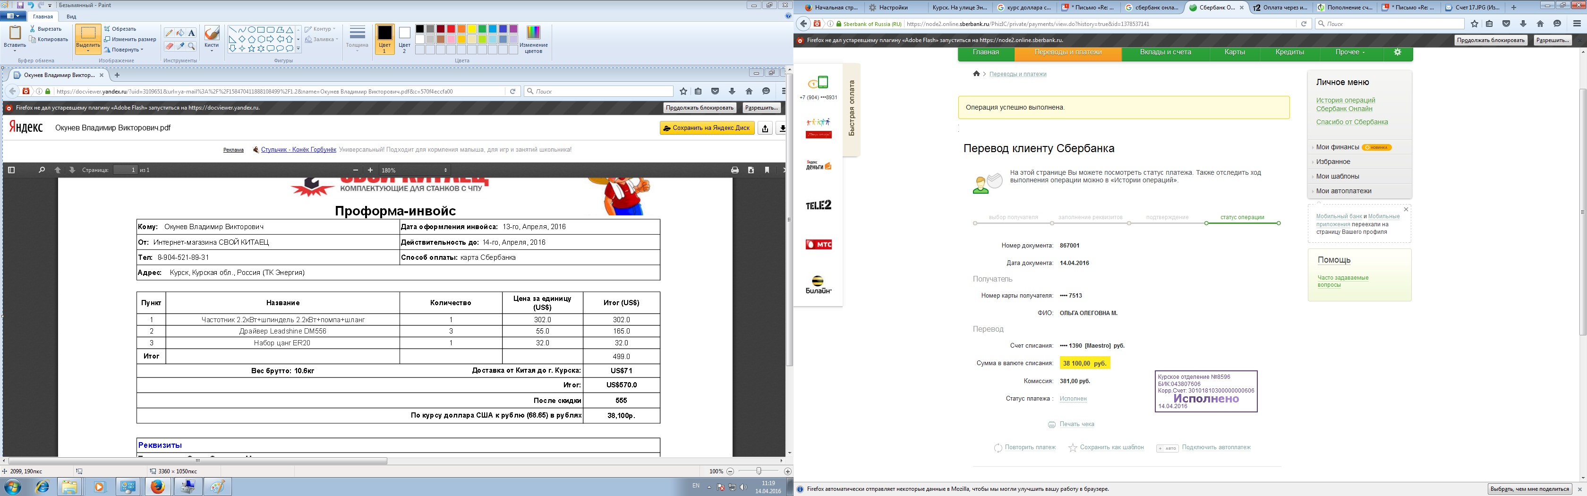Pick the oval shape in Фигуры gallery
The image size is (1587, 496).
[251, 30]
